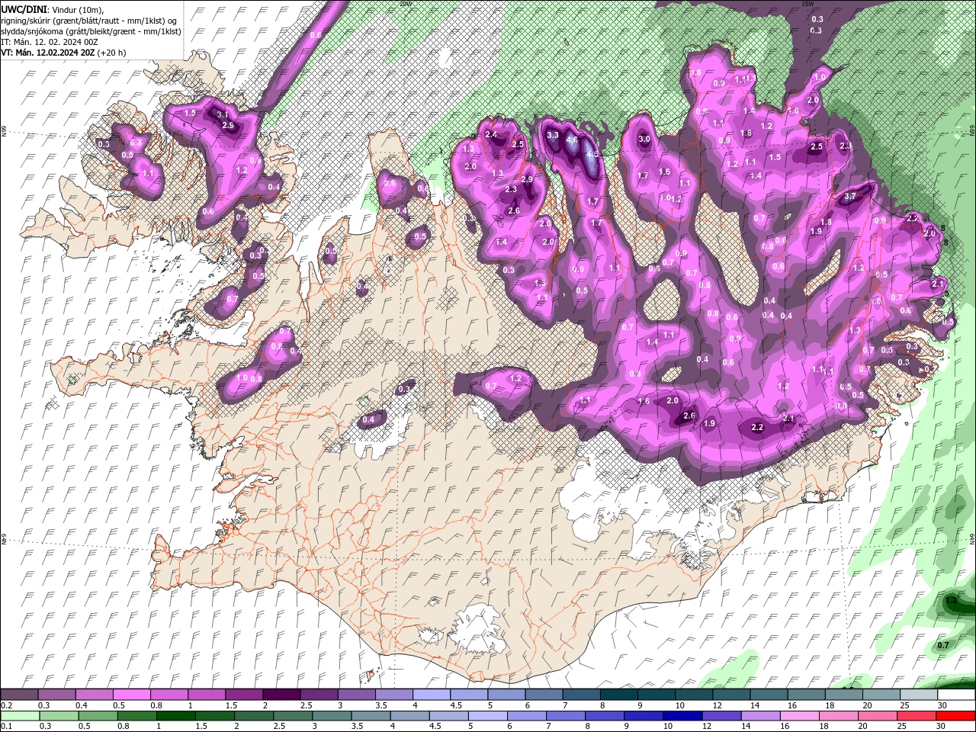Click the 'slydda/snjókoma' legend description line
Image resolution: width=976 pixels, height=732 pixels.
pos(91,30)
